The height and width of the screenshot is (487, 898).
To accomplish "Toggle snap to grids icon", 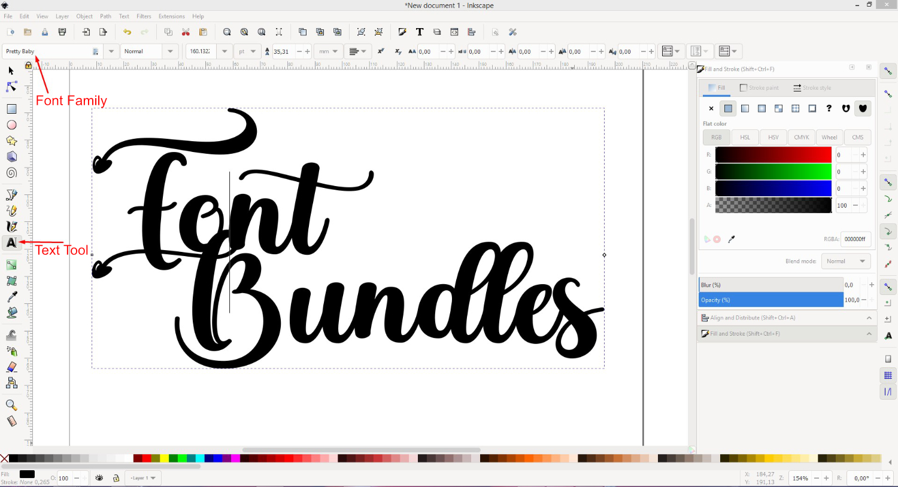I will 888,375.
